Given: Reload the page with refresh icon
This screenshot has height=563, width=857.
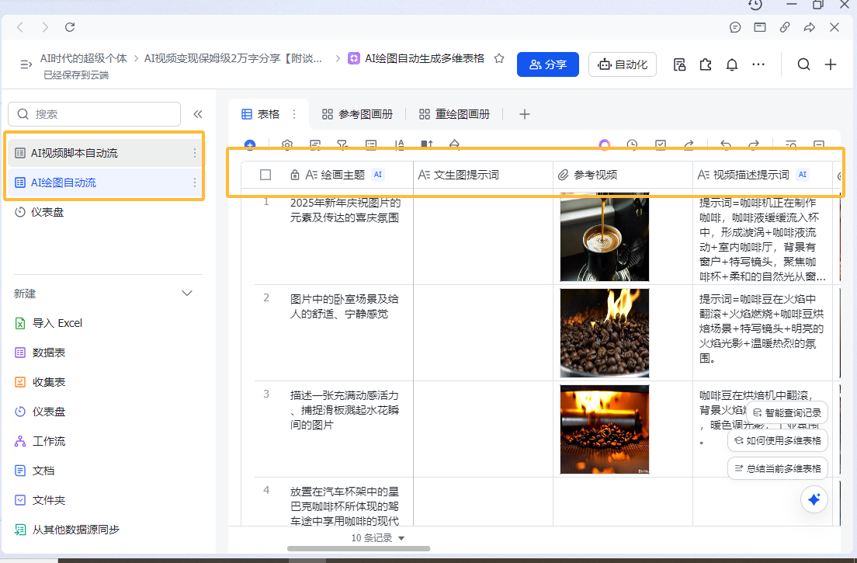Looking at the screenshot, I should [70, 26].
